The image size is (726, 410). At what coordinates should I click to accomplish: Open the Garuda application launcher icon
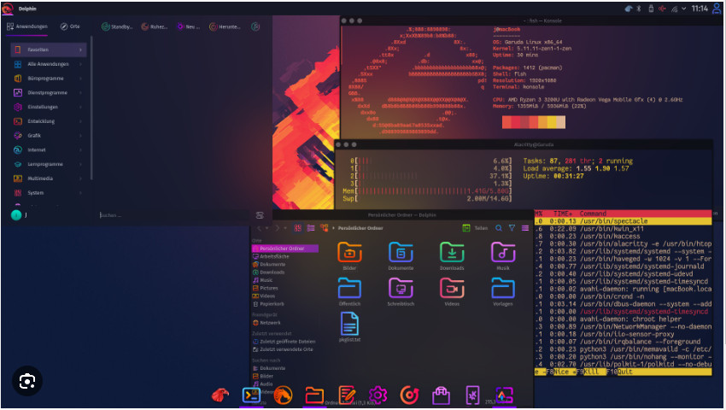[x=8, y=9]
